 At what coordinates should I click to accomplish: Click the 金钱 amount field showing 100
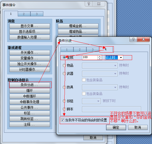[x=90, y=57]
